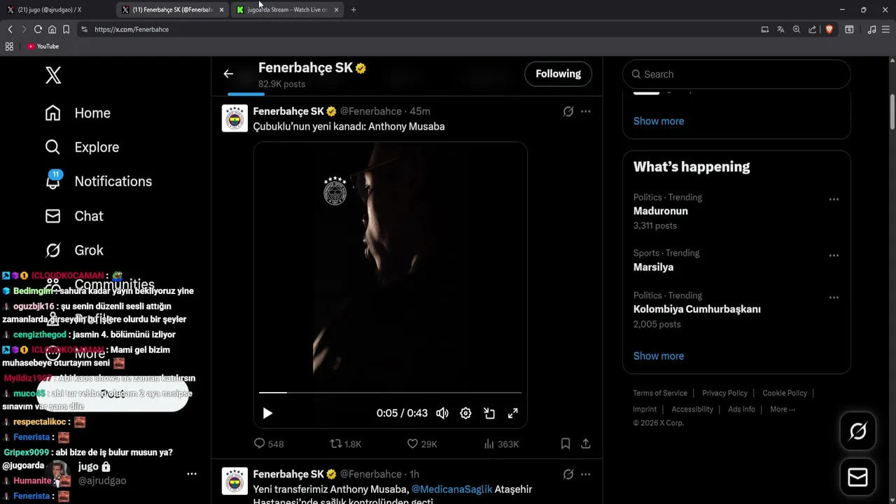Open YouTube bookmark
This screenshot has height=504, width=896.
(x=43, y=46)
